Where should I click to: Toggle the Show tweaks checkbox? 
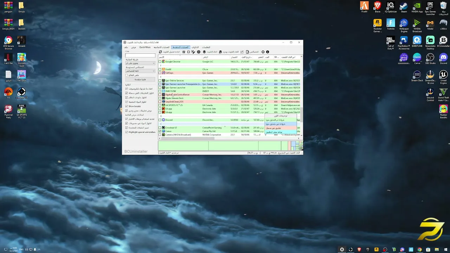point(127,106)
